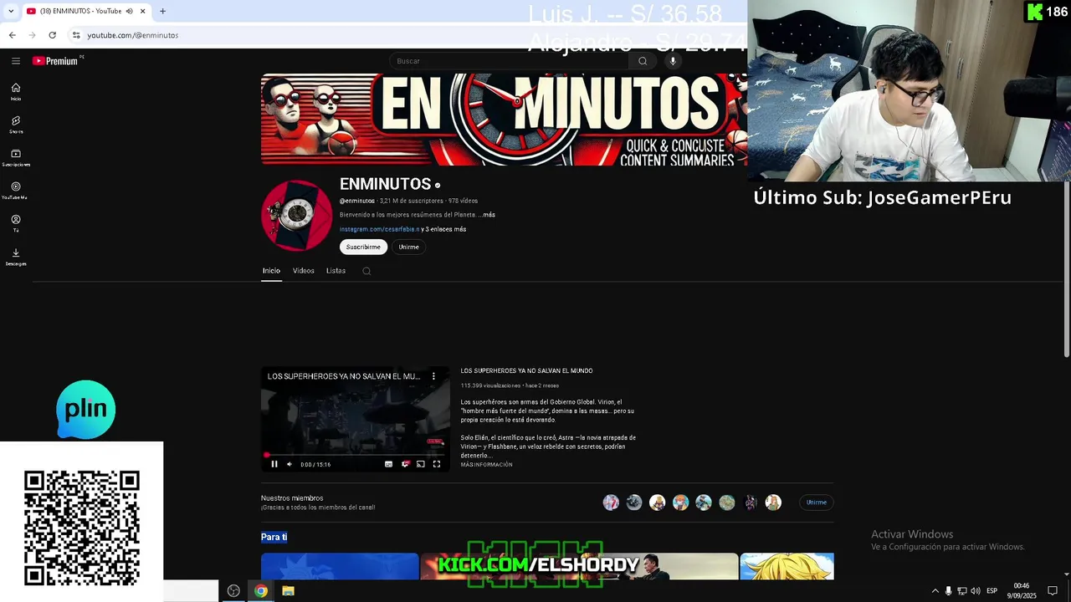The image size is (1071, 602).
Task: Click the Unirme button in members section
Action: (x=817, y=503)
